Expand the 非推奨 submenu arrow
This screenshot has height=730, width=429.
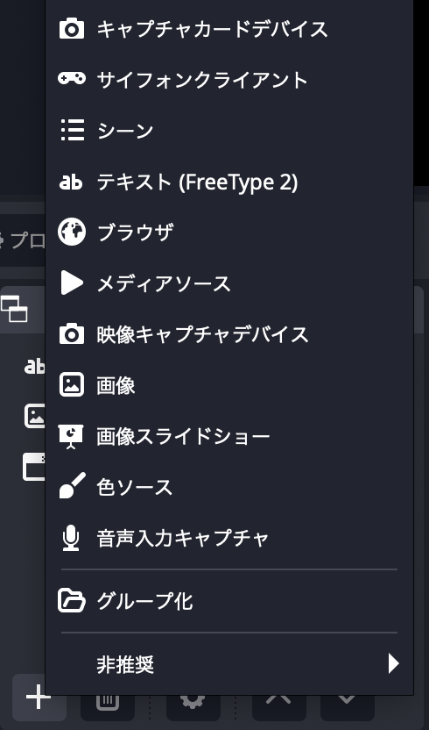click(x=393, y=663)
